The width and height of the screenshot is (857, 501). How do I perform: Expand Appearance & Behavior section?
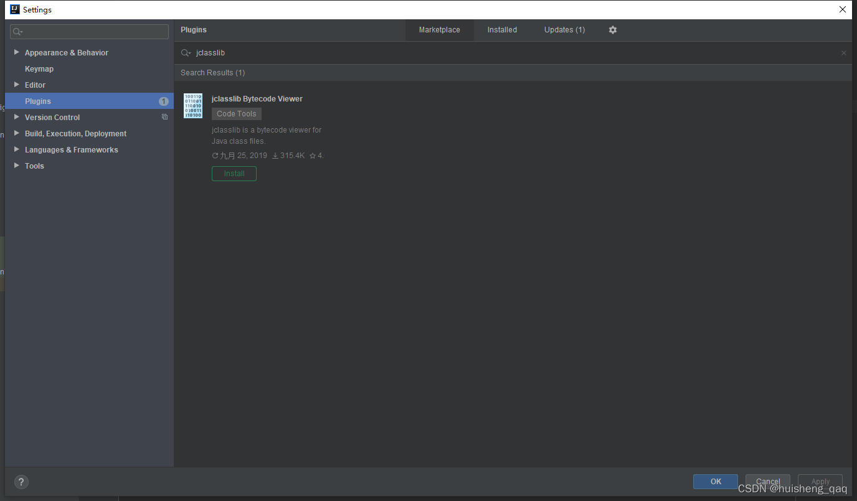point(16,52)
